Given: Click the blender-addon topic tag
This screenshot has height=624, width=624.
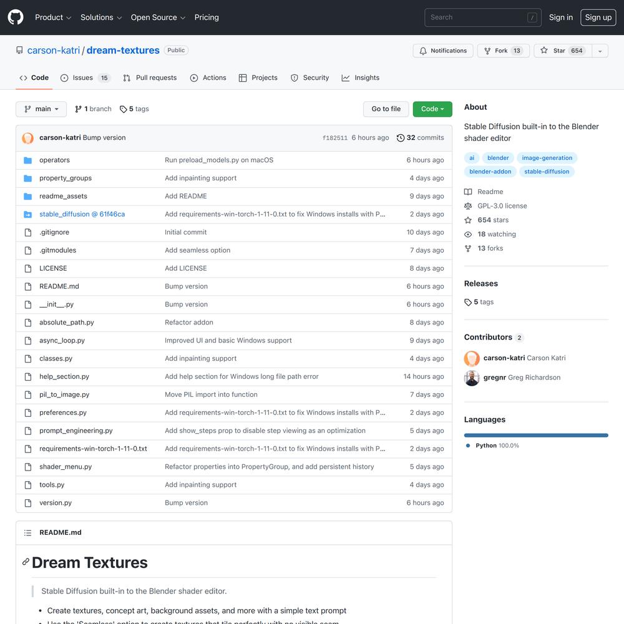Looking at the screenshot, I should 490,172.
